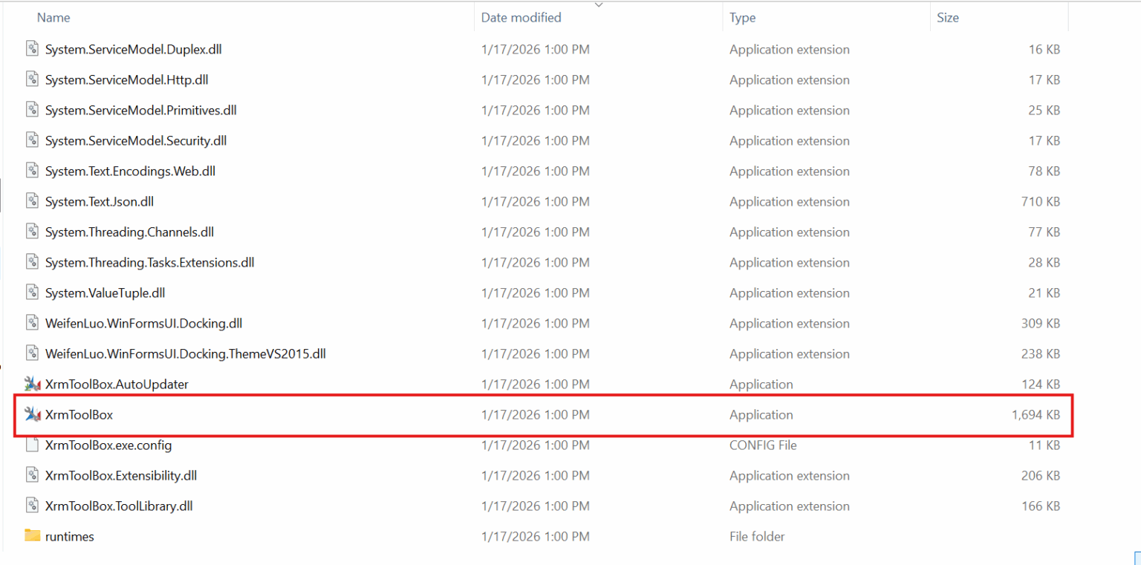1141x565 pixels.
Task: Sort by the Date modified column header
Action: [x=521, y=17]
